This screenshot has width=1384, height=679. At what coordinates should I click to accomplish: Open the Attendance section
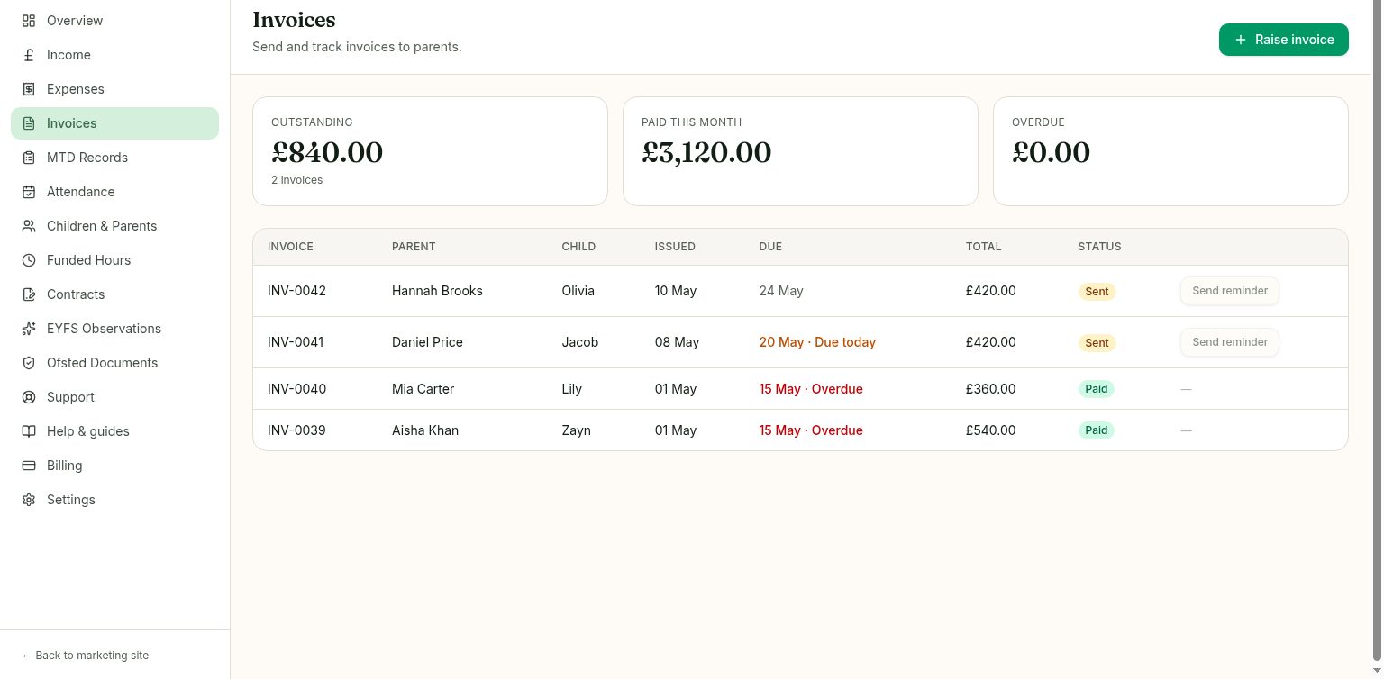[x=114, y=192]
